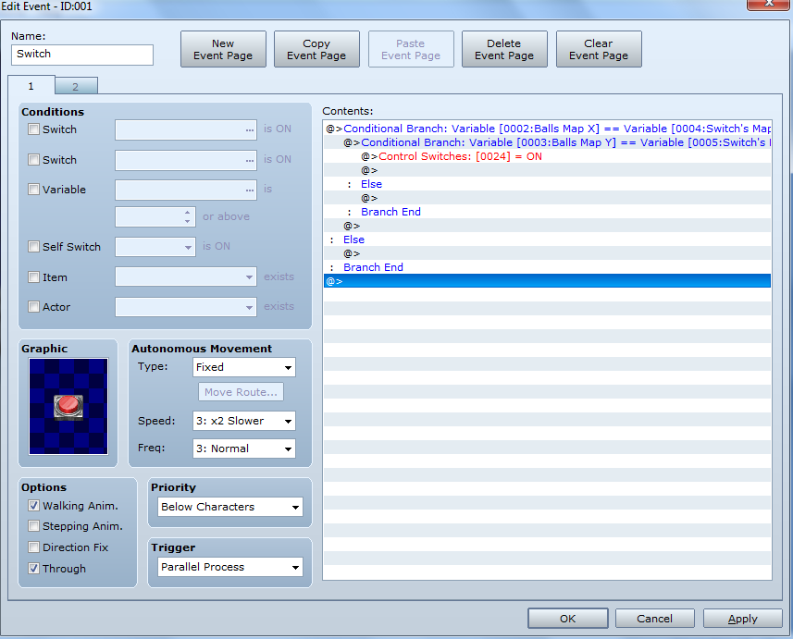793x639 pixels.
Task: Expand the Priority dropdown list
Action: [x=229, y=507]
